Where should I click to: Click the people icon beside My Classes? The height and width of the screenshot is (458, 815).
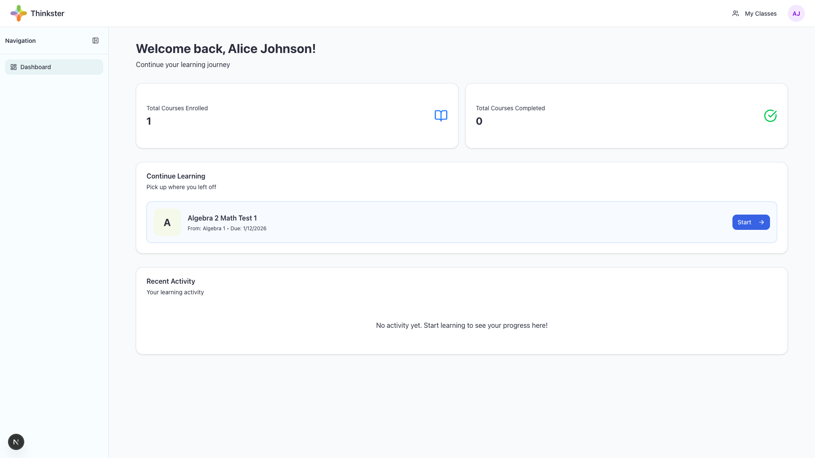pos(736,13)
